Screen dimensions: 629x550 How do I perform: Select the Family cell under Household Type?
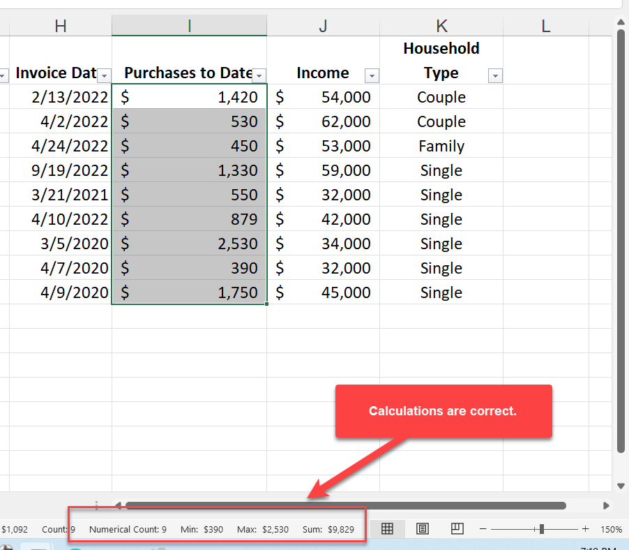[x=441, y=146]
